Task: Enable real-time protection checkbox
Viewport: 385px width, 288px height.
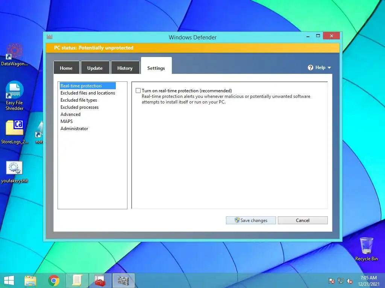Action: point(138,91)
